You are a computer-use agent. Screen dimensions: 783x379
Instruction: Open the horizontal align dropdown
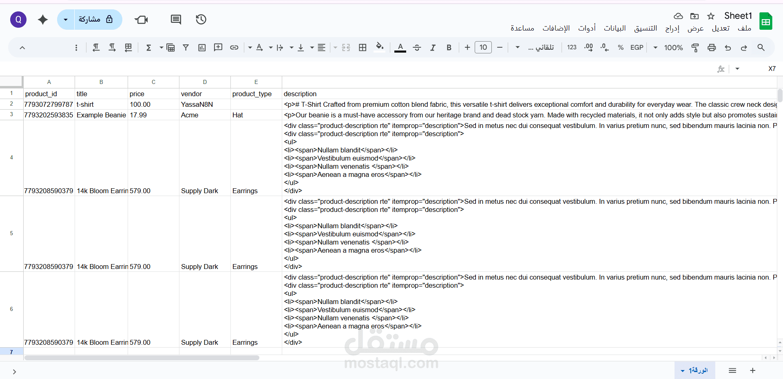point(317,48)
